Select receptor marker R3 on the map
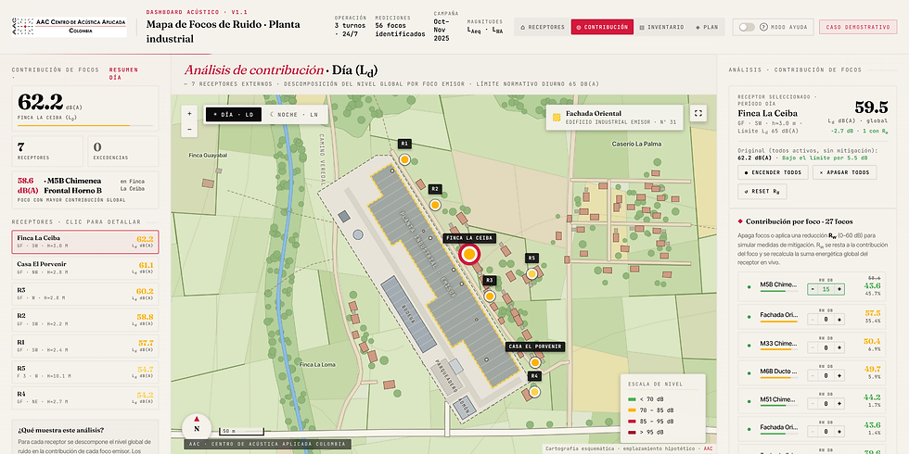Viewport: 909px width, 454px height. pyautogui.click(x=490, y=296)
